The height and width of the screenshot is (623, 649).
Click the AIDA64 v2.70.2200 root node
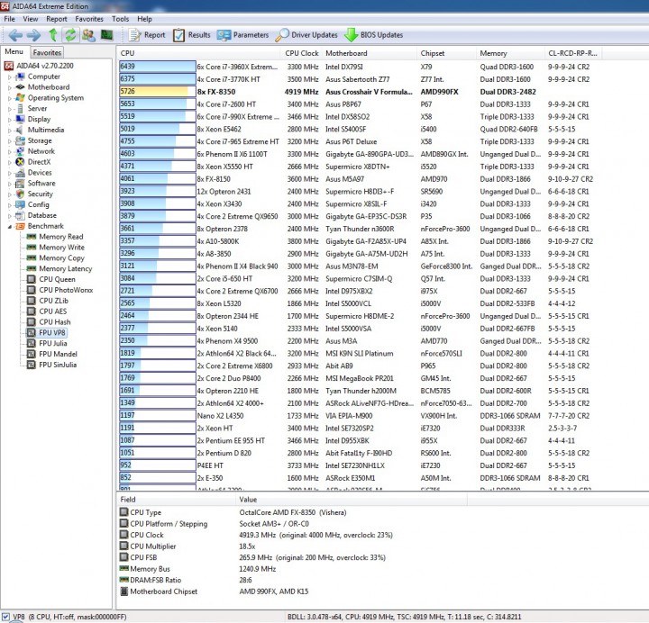(x=45, y=66)
